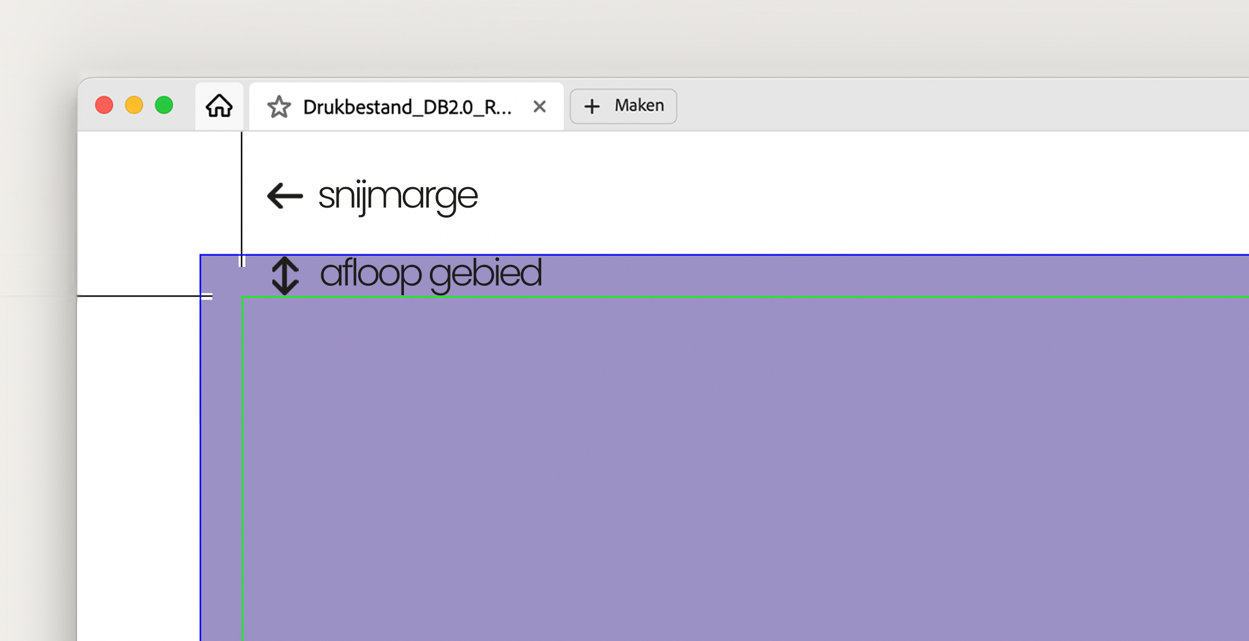Viewport: 1249px width, 641px height.
Task: Toggle visibility of the snijmarge guide line
Action: (243, 197)
